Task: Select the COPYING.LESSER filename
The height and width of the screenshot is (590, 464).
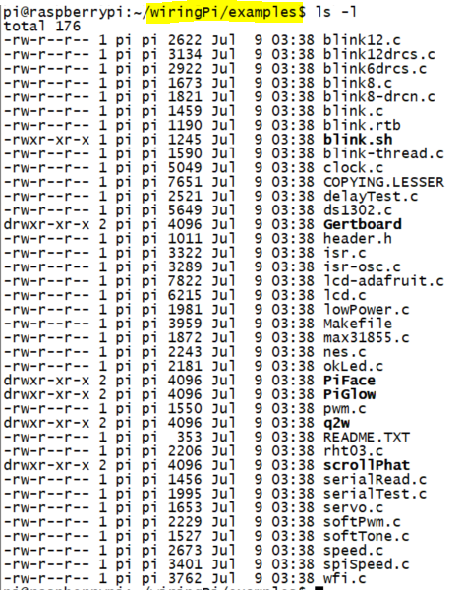Action: [x=383, y=182]
